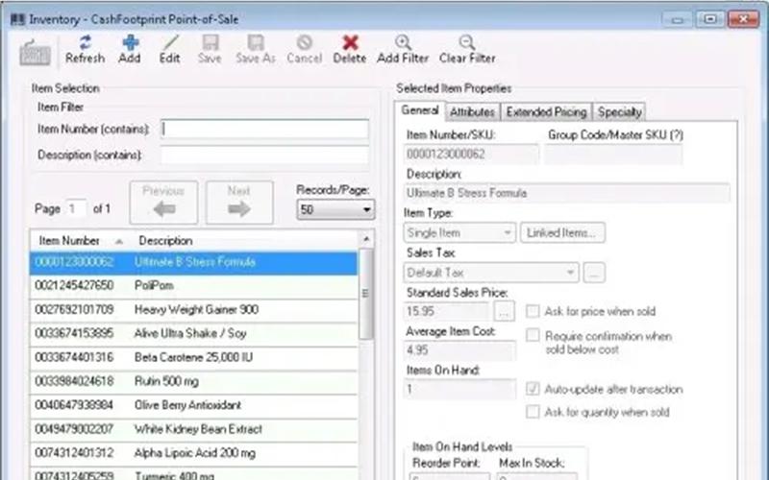The height and width of the screenshot is (480, 769).
Task: Click the Item Number (contains) filter field
Action: (265, 130)
